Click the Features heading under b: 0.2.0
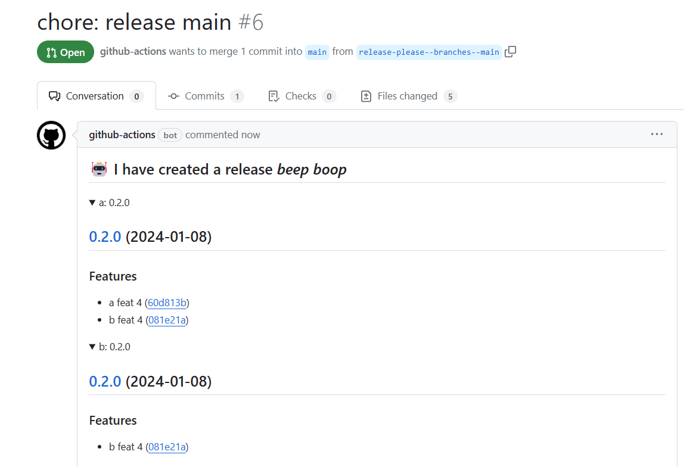Viewport: 684px width, 467px height. pyautogui.click(x=113, y=421)
